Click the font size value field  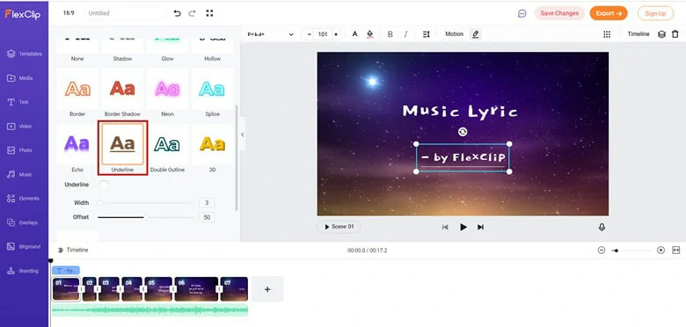pos(323,34)
